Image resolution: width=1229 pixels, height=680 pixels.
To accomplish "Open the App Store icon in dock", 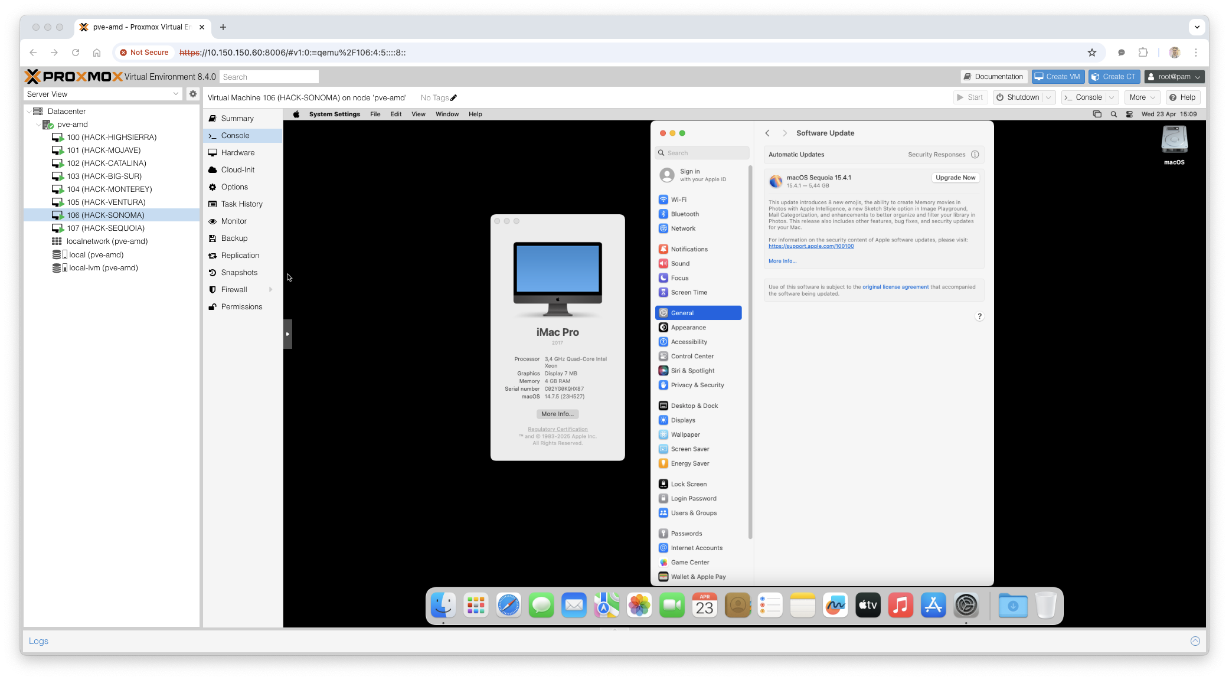I will (933, 606).
